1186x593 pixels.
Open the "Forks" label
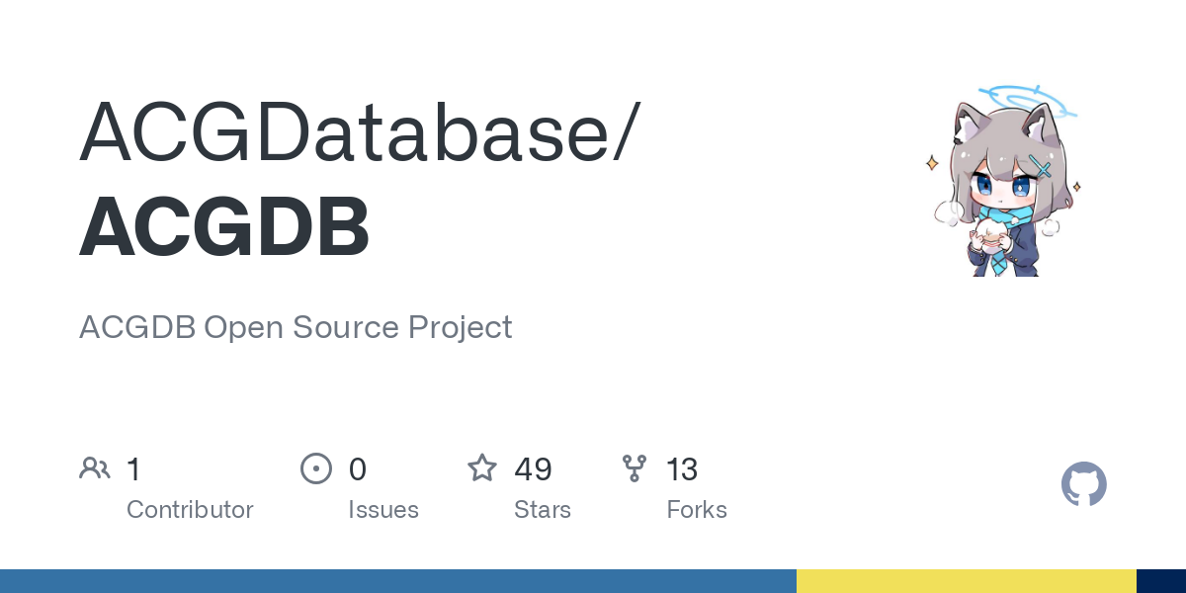click(x=697, y=510)
